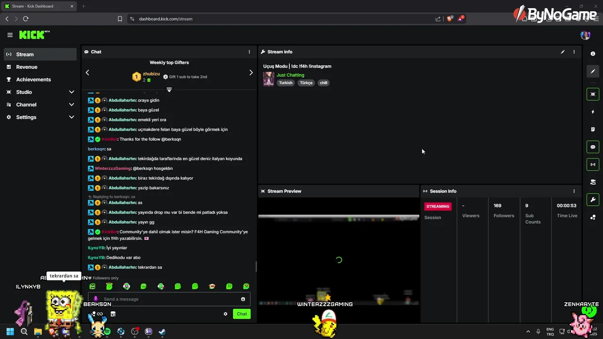Reload the page
This screenshot has width=603, height=339.
click(25, 19)
